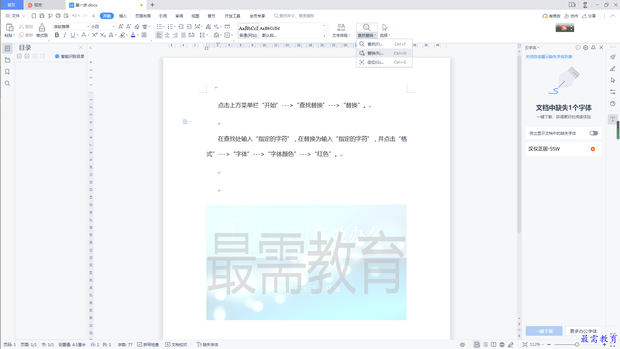Click the text highlight color marker
620x349 pixels.
pyautogui.click(x=122, y=35)
